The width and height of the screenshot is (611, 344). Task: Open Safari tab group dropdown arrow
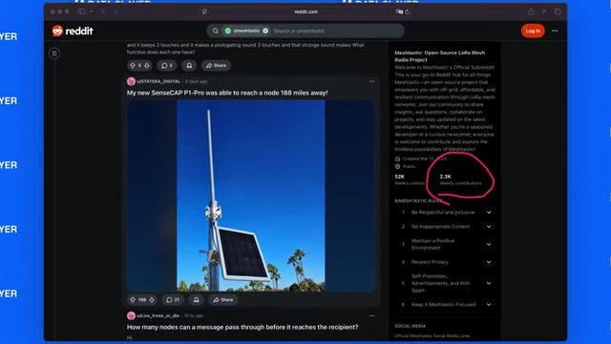[92, 11]
